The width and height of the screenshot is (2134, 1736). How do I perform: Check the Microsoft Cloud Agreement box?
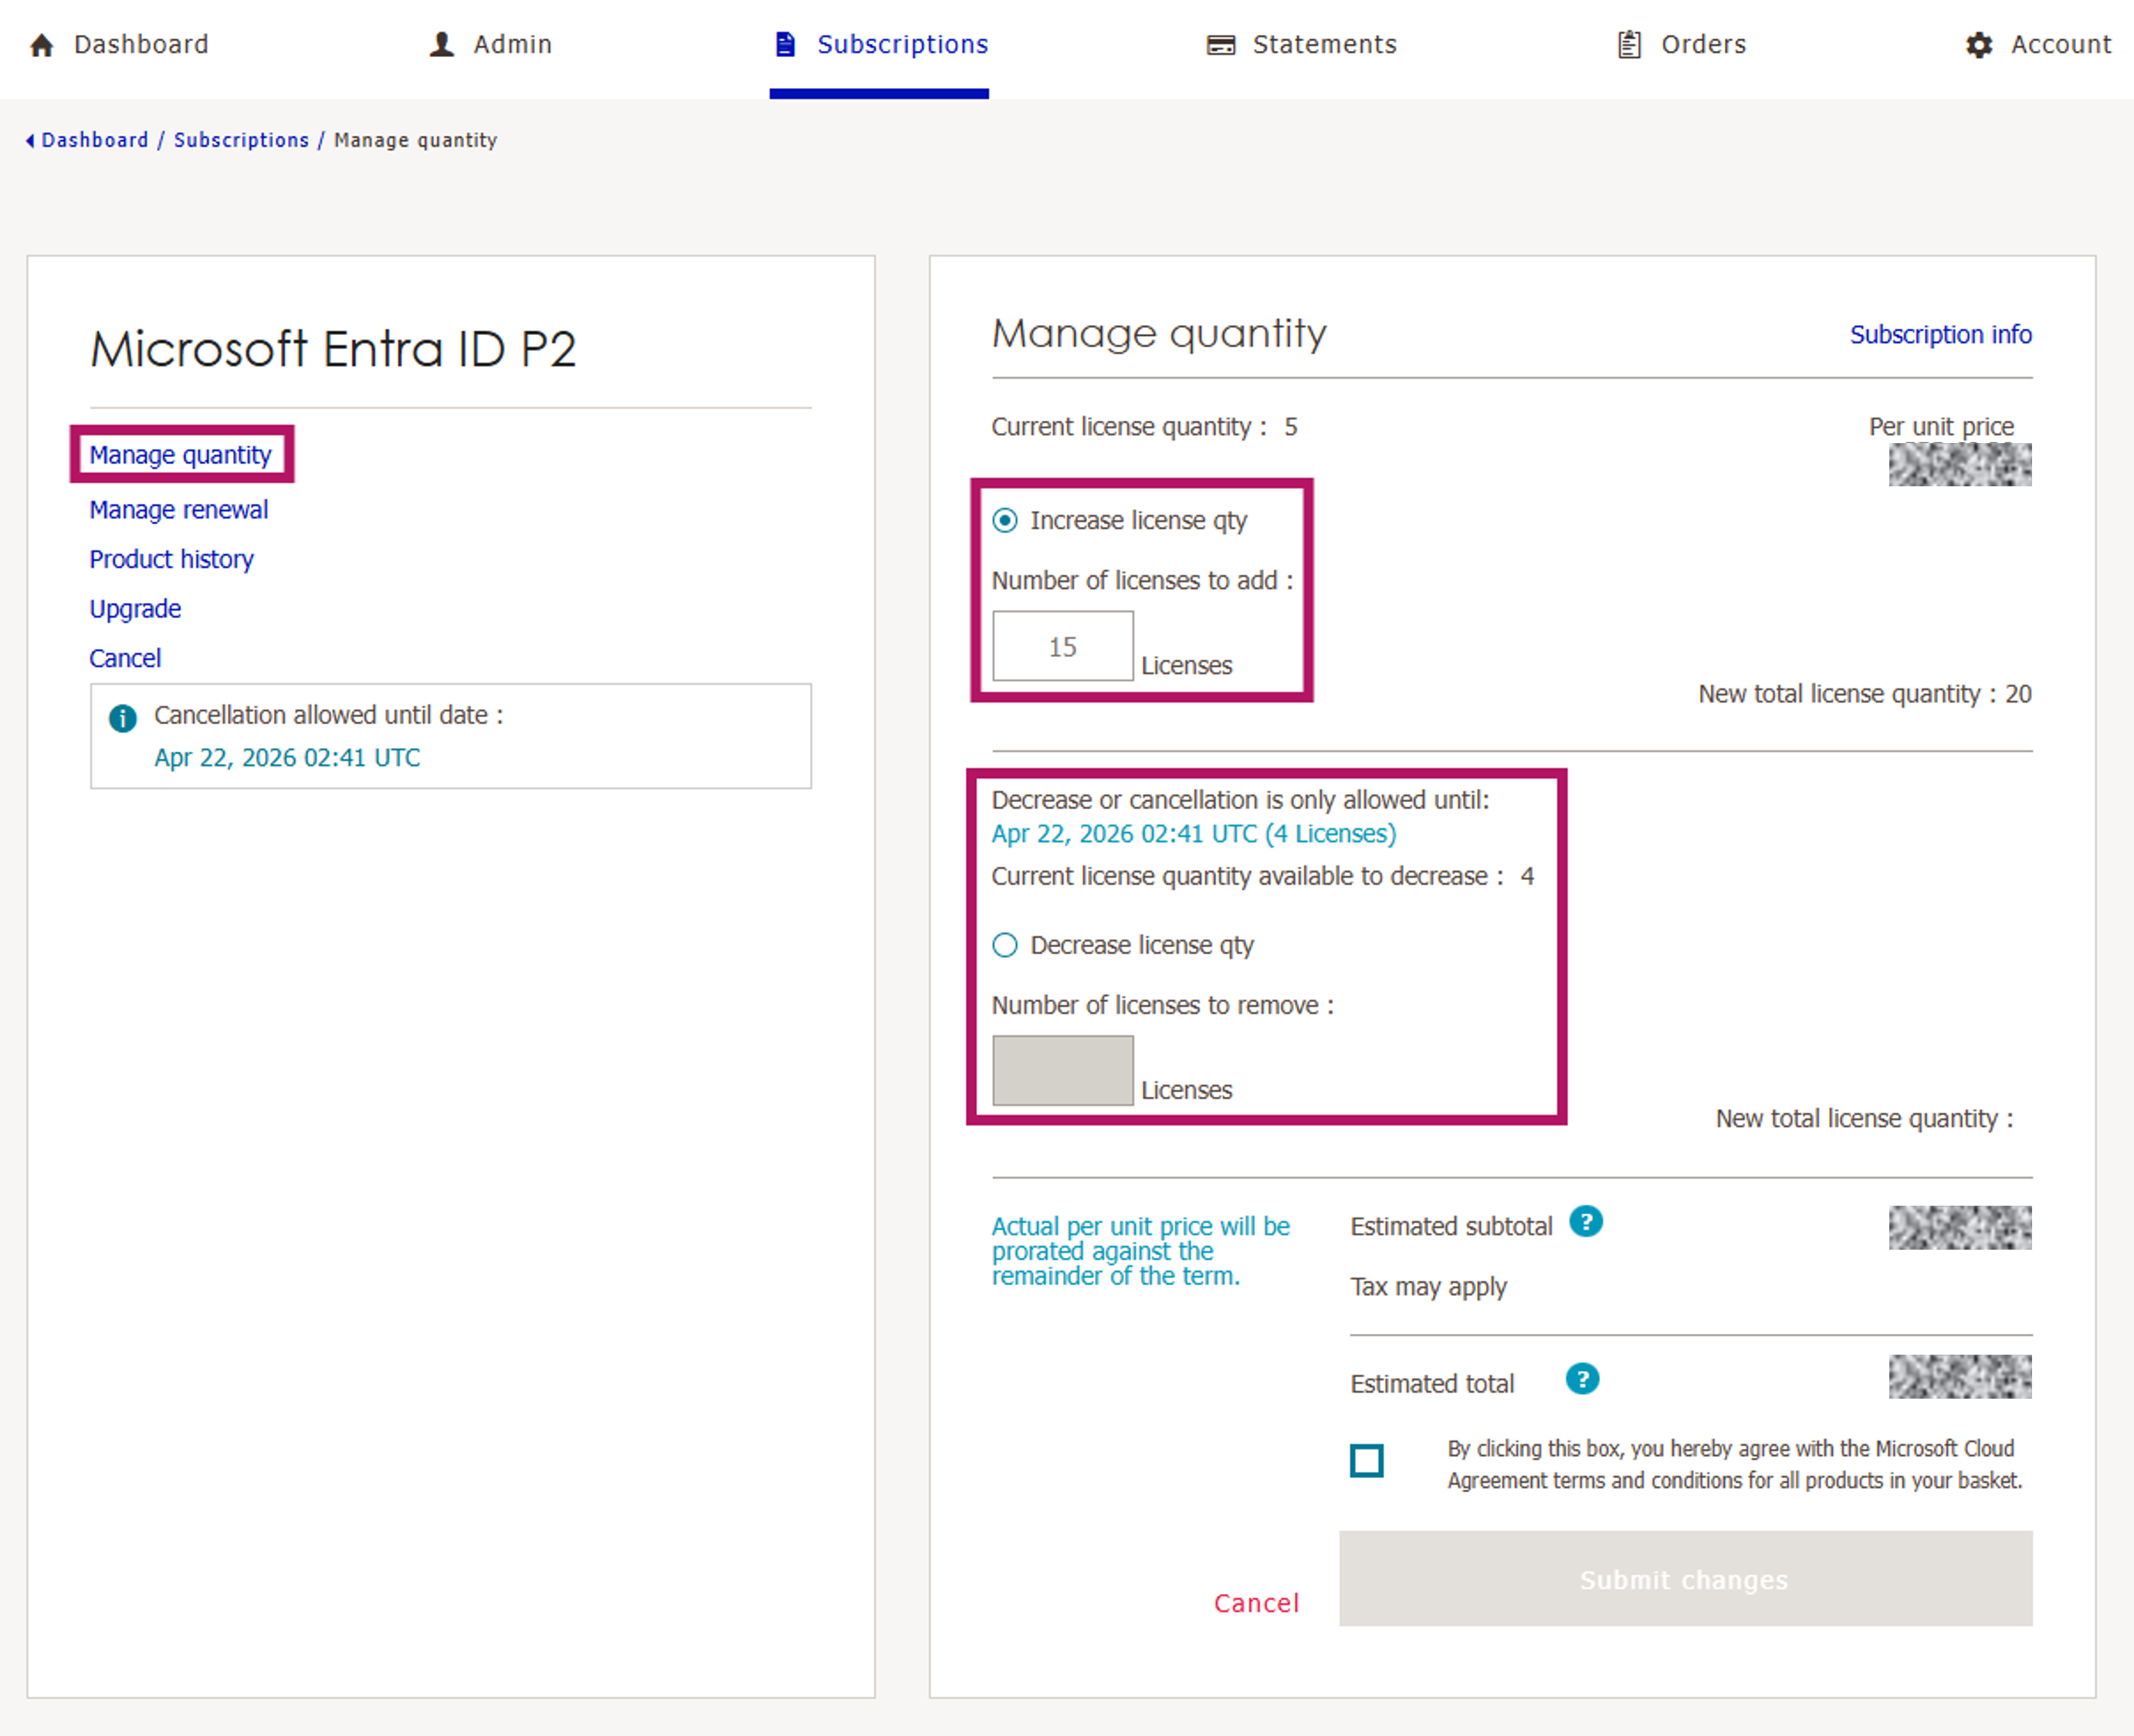click(x=1367, y=1461)
